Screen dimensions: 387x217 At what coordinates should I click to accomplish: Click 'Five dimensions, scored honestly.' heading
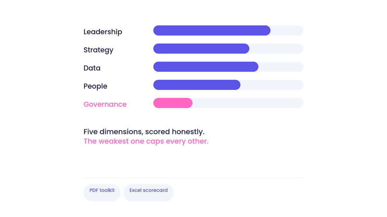click(x=144, y=132)
